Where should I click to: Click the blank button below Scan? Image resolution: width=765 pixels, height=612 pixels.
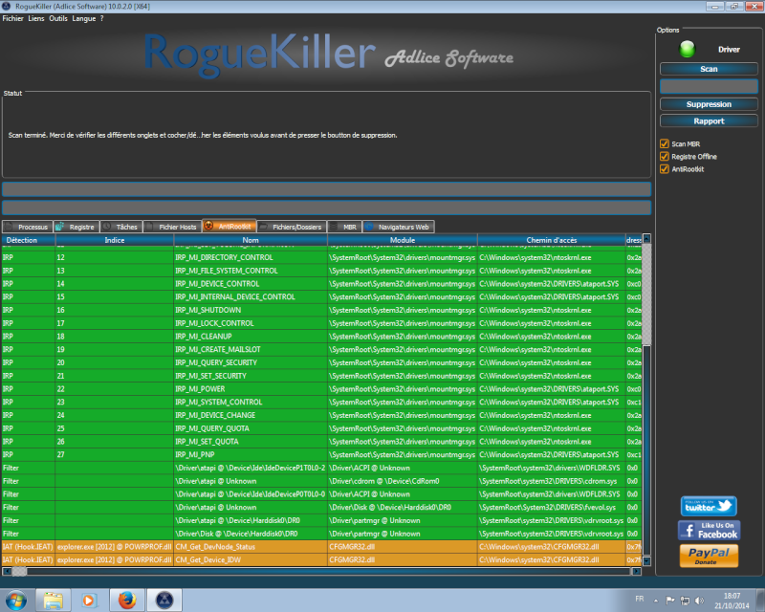[709, 86]
